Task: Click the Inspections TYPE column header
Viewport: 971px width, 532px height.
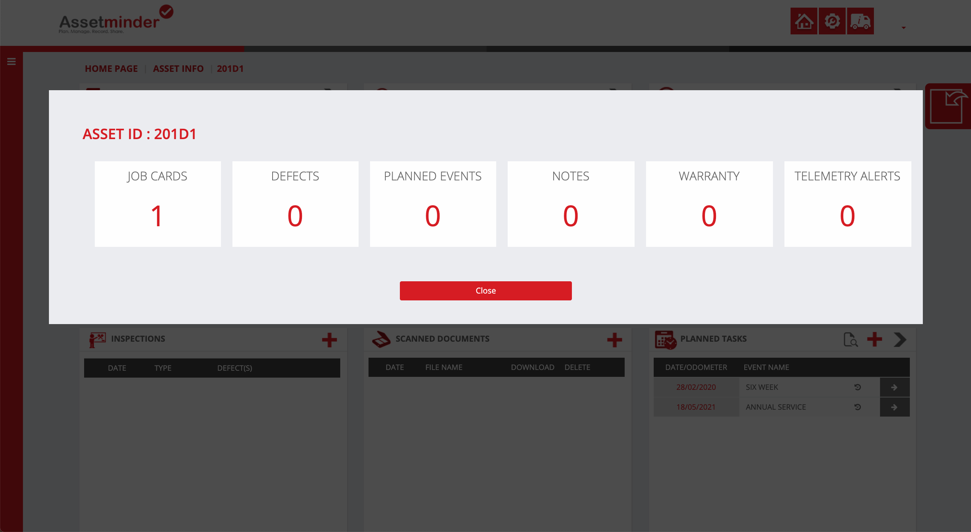Action: click(x=163, y=368)
